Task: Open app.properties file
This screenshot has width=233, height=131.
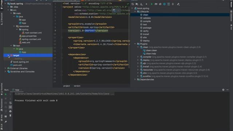Action: click(29, 36)
